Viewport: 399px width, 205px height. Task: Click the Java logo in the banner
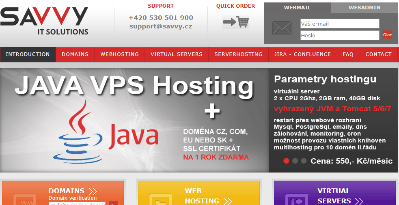(106, 132)
